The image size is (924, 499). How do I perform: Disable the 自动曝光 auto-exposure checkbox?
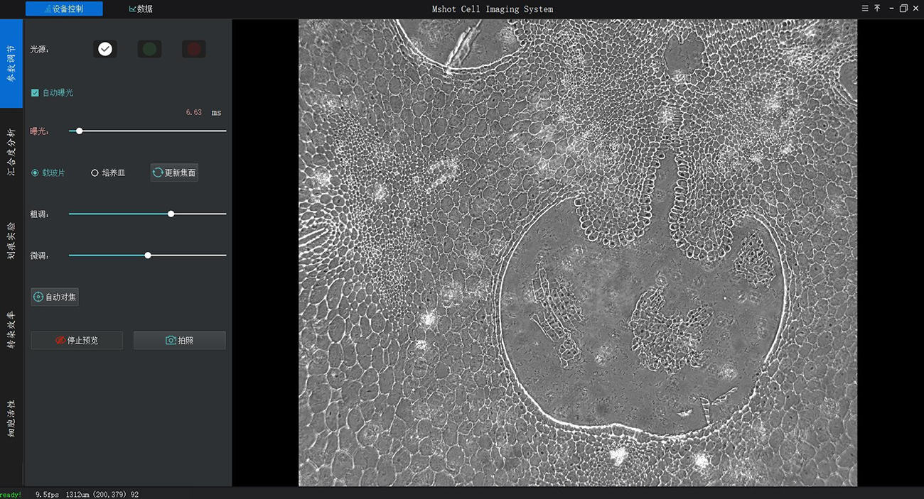pyautogui.click(x=35, y=92)
